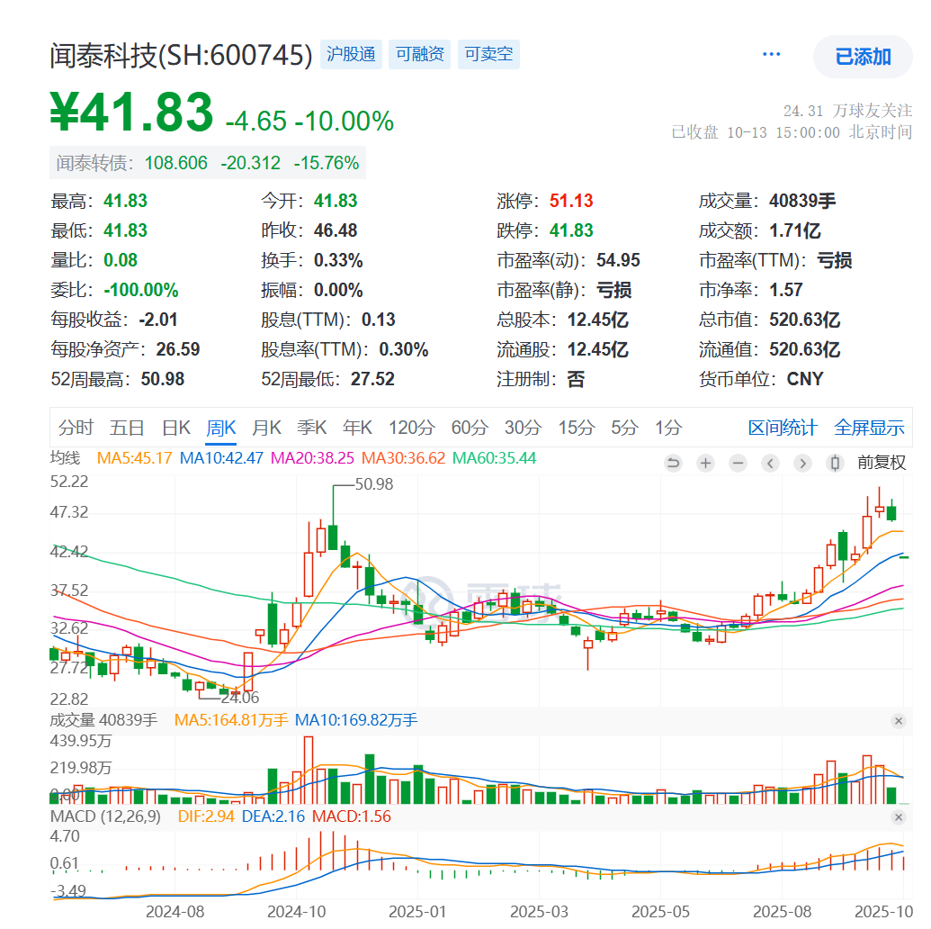Open the 区间统计 interval statistics option
The width and height of the screenshot is (931, 929).
pyautogui.click(x=783, y=428)
